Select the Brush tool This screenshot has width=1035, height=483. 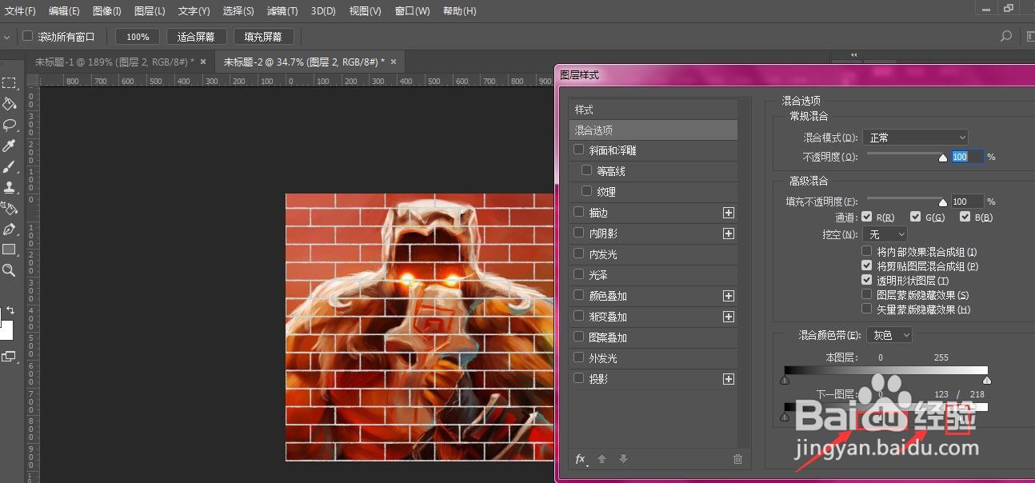[x=9, y=166]
